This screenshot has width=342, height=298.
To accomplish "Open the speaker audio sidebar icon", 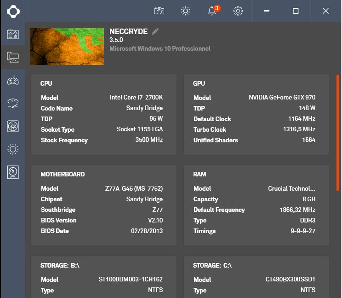I will 12,172.
